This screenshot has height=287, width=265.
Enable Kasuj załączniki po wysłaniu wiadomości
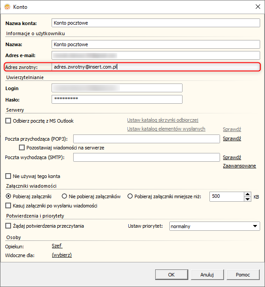[x=8, y=206]
